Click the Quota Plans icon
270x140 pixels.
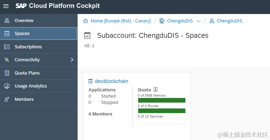[x=7, y=73]
